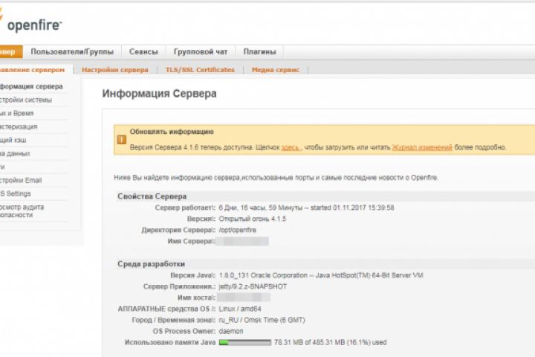
Task: Open Настройки Email sidebar item
Action: (21, 180)
